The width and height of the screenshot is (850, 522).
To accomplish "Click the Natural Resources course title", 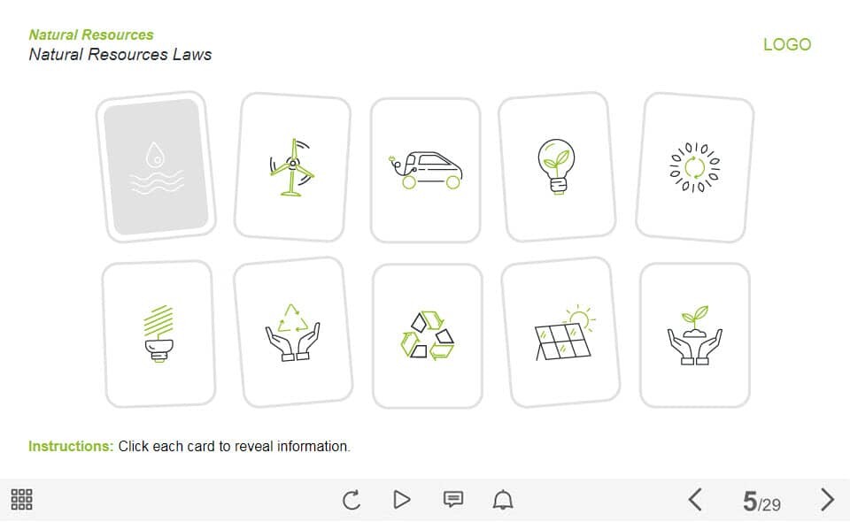I will pyautogui.click(x=91, y=35).
